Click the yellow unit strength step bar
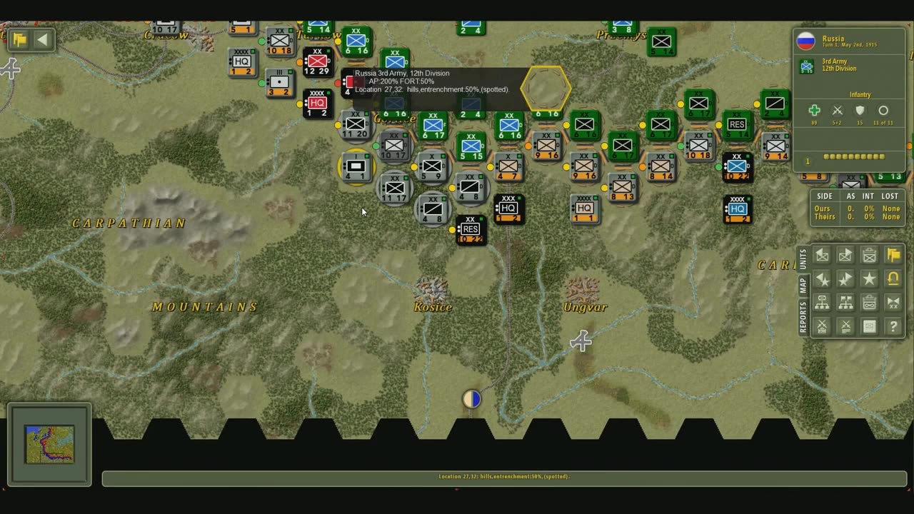914x514 pixels. coord(854,157)
